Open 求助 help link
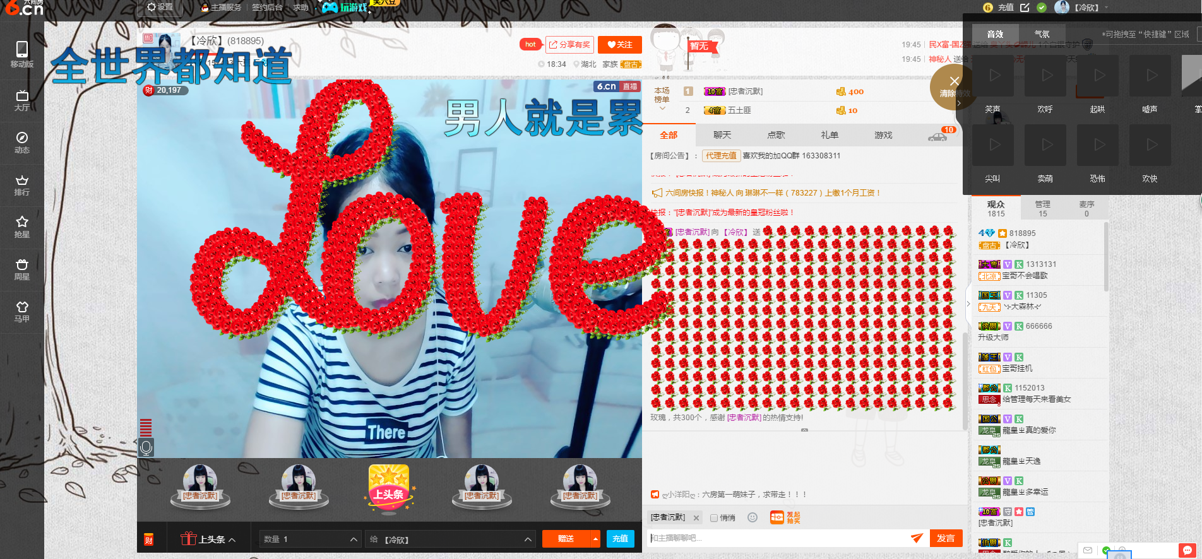1202x559 pixels. (300, 8)
